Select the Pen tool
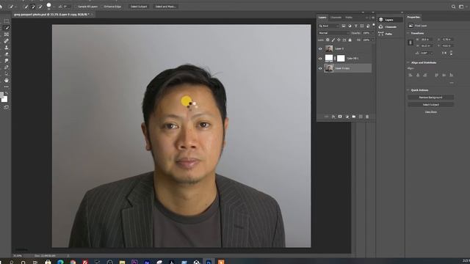This screenshot has height=264, width=470. [x=7, y=67]
